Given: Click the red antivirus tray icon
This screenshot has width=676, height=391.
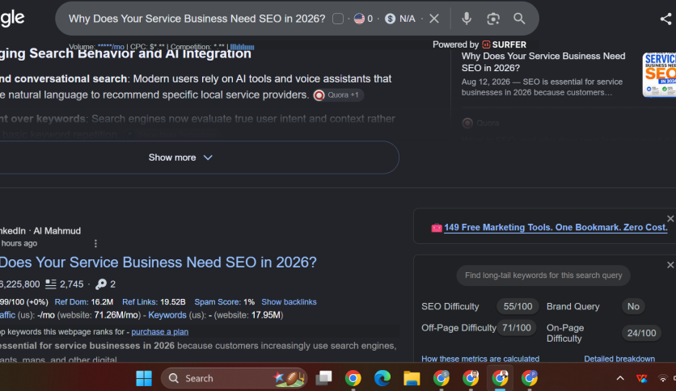Looking at the screenshot, I should click(x=642, y=379).
